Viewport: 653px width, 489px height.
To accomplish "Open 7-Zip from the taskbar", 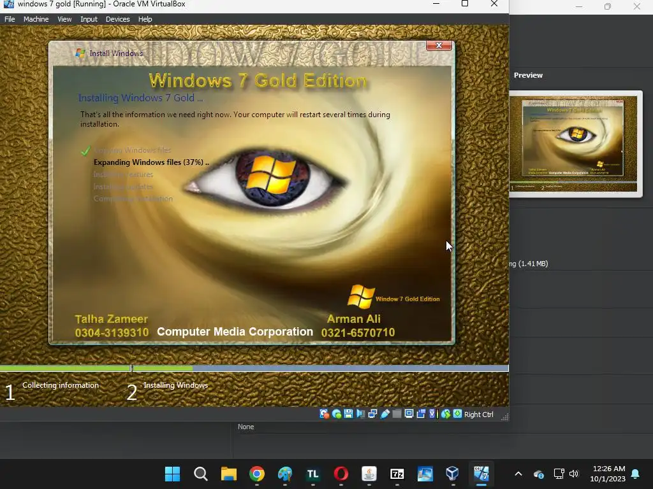I will 397,474.
